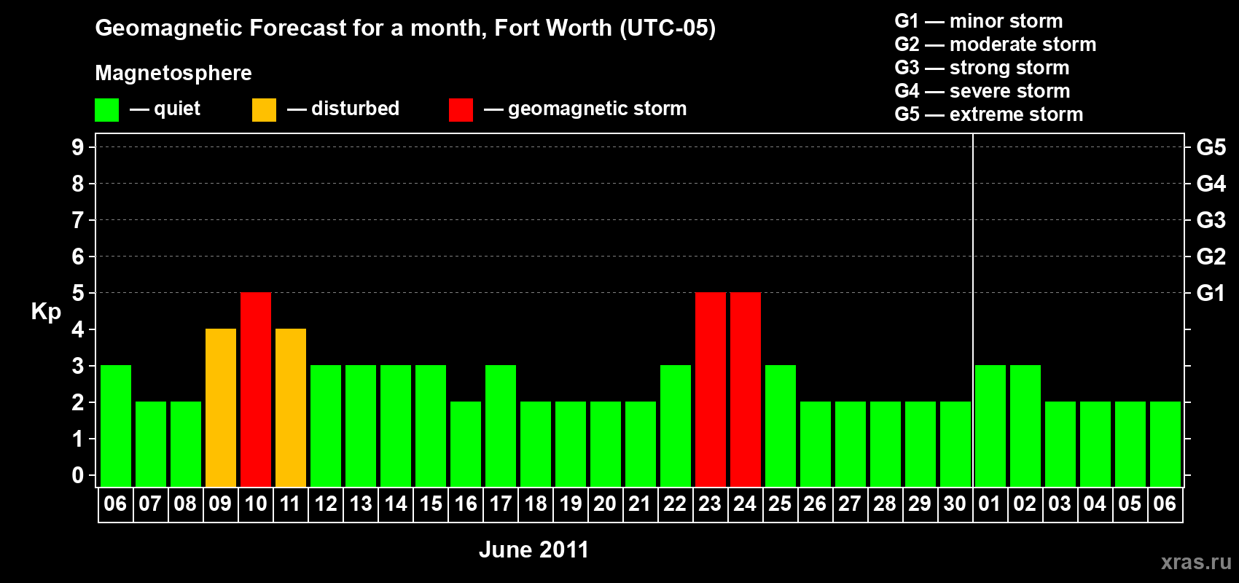This screenshot has width=1239, height=583.
Task: Click the date cell '20'
Action: 605,504
